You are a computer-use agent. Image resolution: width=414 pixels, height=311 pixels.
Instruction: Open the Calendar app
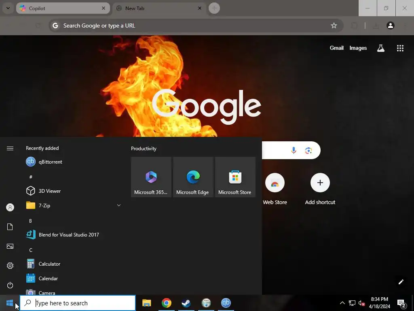(x=74, y=279)
